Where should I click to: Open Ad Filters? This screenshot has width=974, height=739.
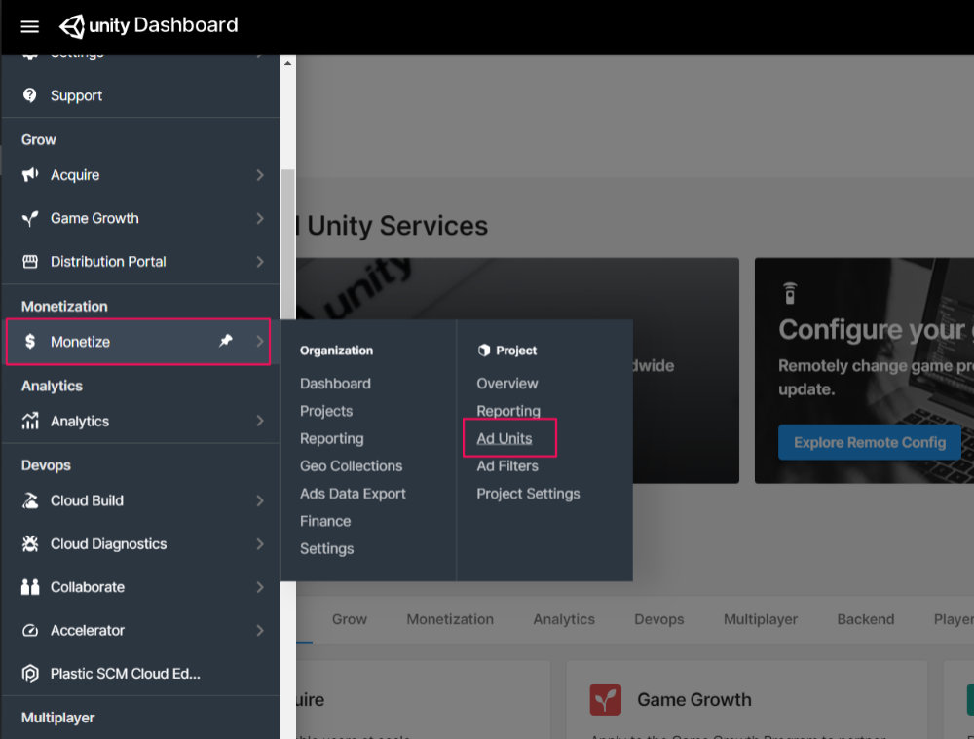pyautogui.click(x=507, y=465)
